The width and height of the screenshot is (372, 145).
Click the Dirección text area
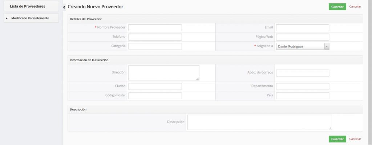(x=163, y=72)
